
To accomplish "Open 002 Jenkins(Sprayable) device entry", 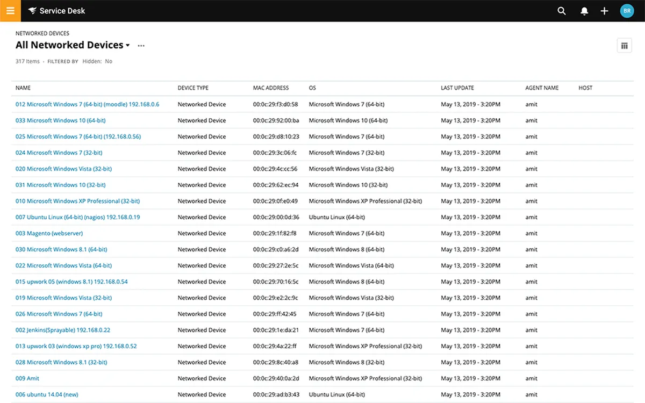I will pos(62,330).
